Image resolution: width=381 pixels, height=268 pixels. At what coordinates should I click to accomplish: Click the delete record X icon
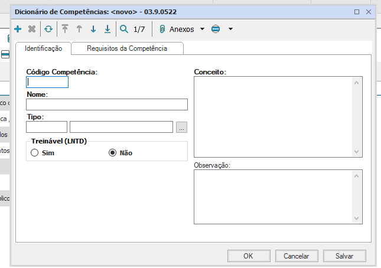point(32,29)
